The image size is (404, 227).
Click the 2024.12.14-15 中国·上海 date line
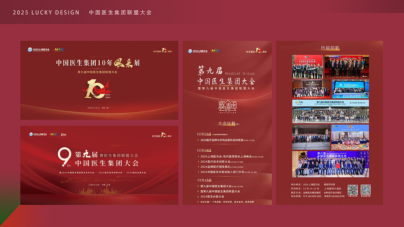98,108
